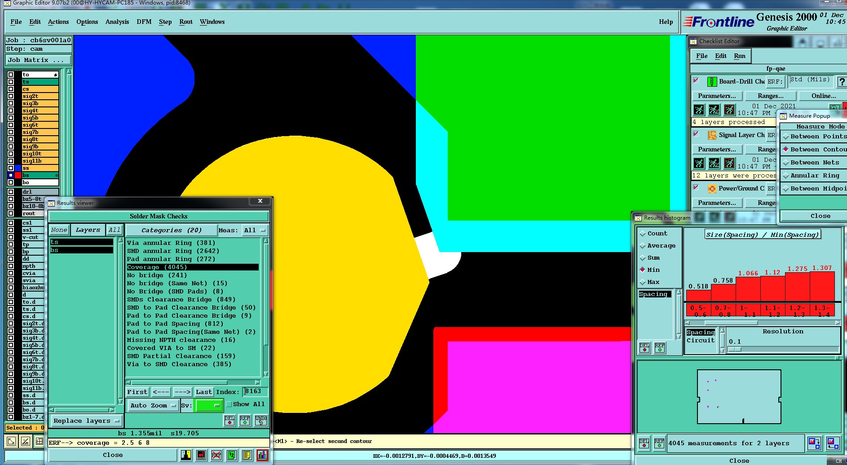The height and width of the screenshot is (465, 847).
Task: Select Count radio in Results histogram
Action: (643, 234)
